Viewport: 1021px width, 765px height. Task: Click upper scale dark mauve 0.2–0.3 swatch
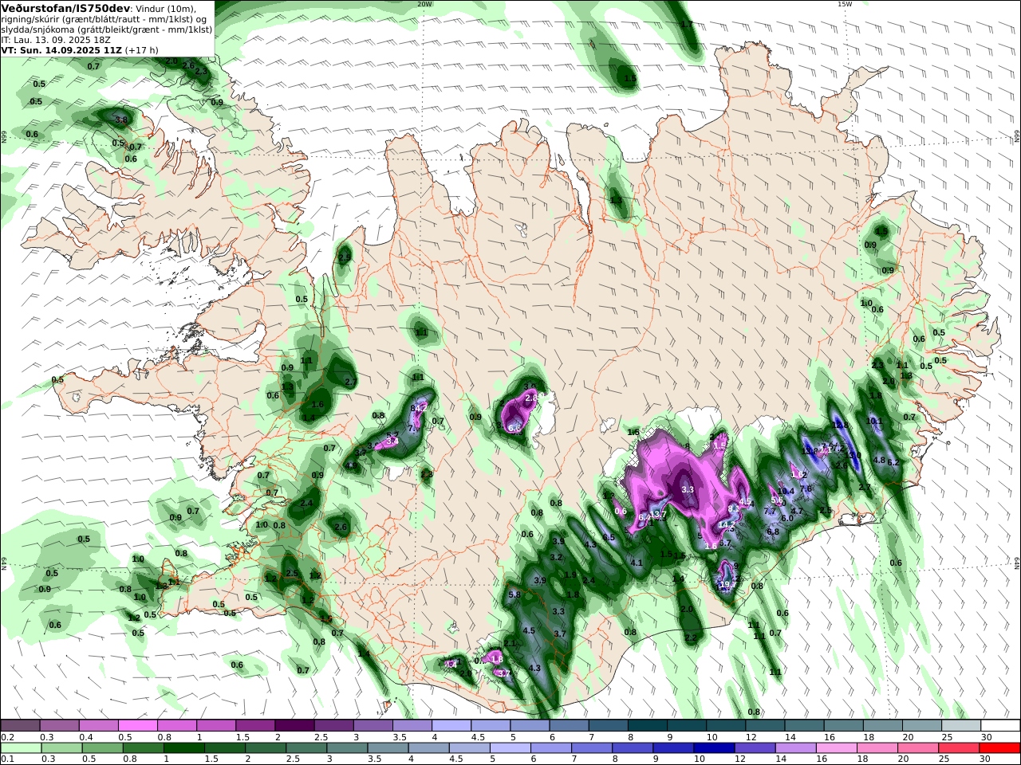22,726
